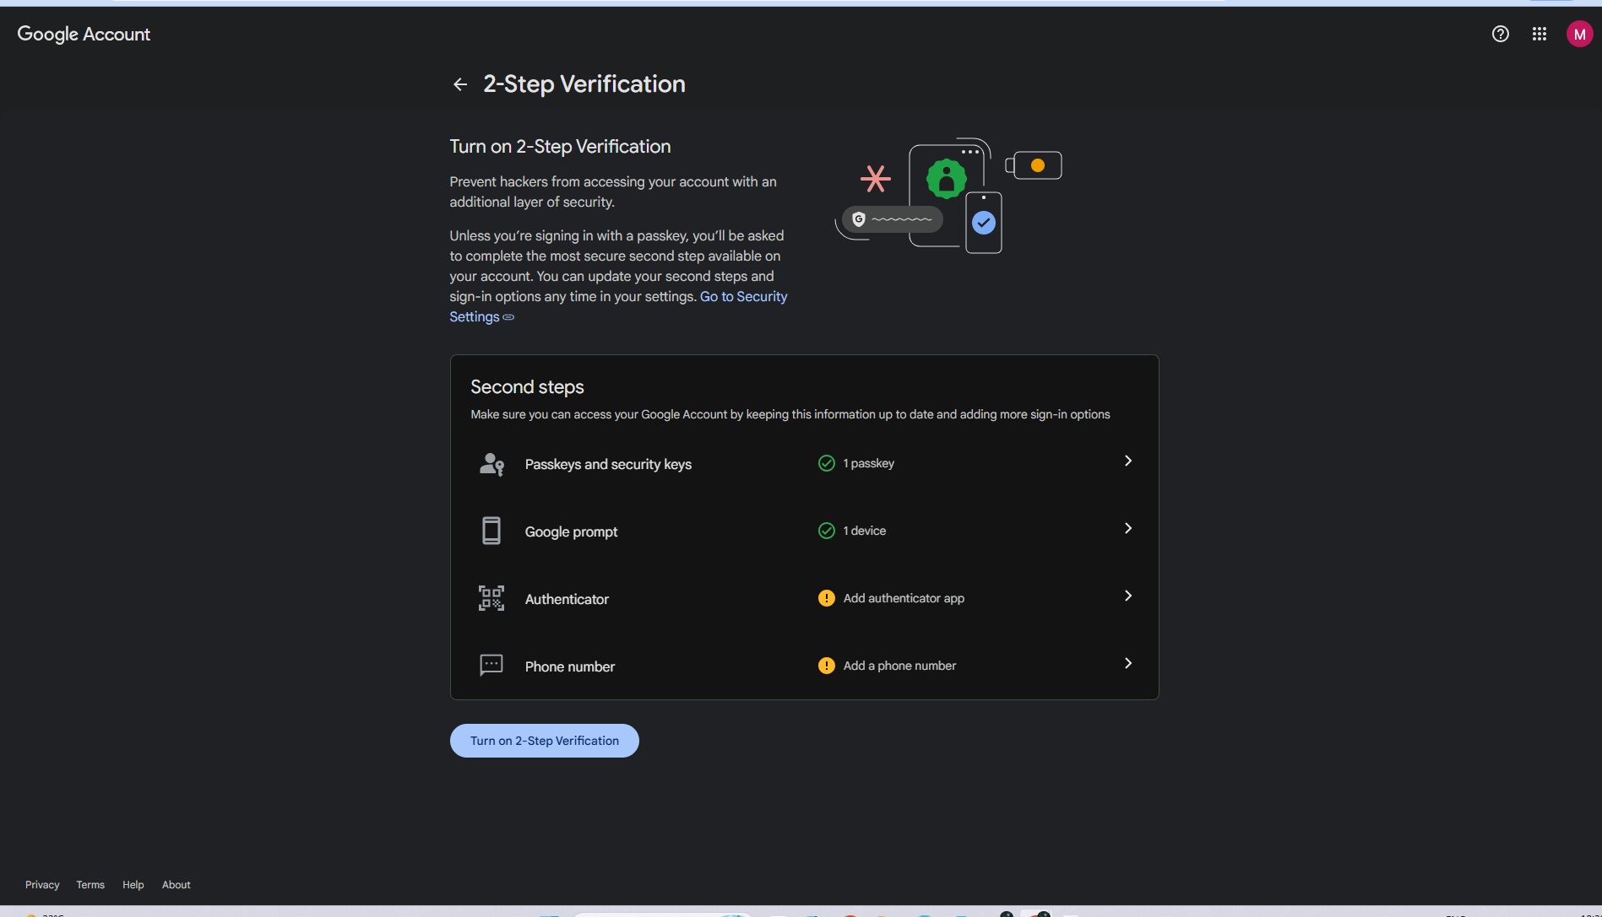Click the 1 passkey status text
Viewport: 1602px width, 917px height.
point(868,463)
